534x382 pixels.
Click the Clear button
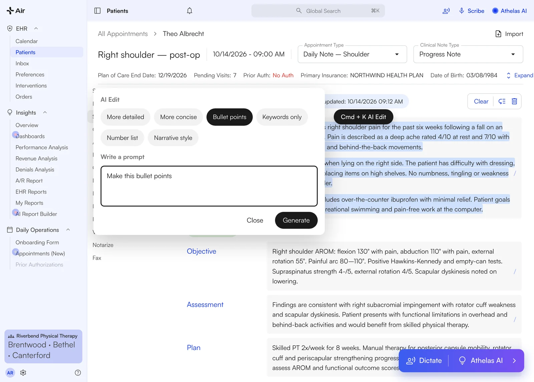pyautogui.click(x=481, y=101)
